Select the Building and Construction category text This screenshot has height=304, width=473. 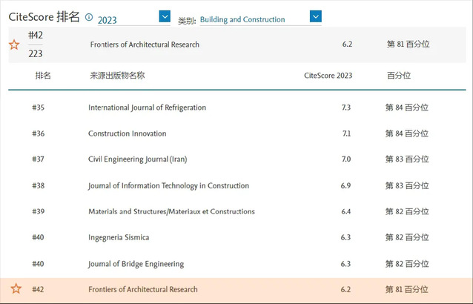click(x=242, y=20)
